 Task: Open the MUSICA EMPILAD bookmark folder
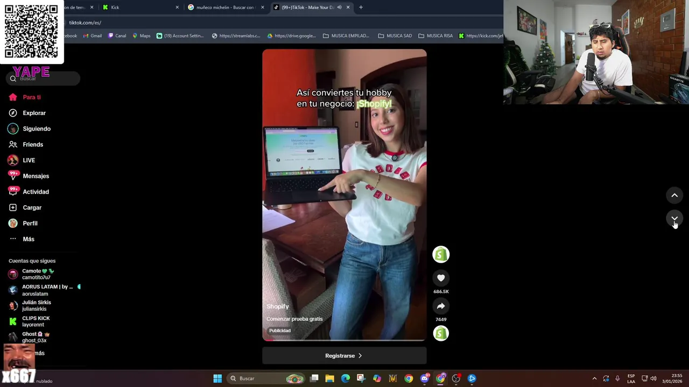coord(346,36)
